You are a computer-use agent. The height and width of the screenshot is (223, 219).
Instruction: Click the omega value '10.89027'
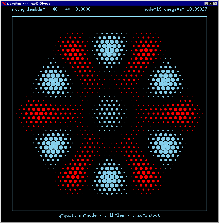[x=197, y=9]
